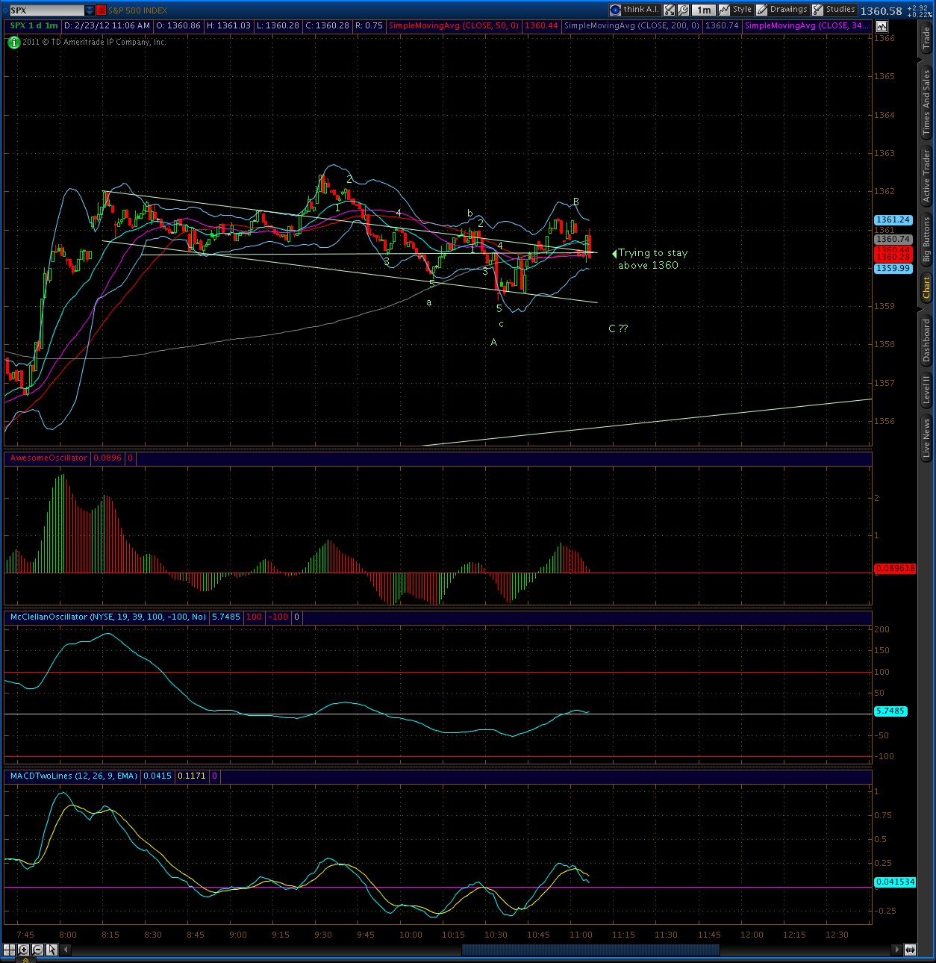Click the scroll left arrow button
Image resolution: width=936 pixels, height=963 pixels.
pyautogui.click(x=65, y=950)
